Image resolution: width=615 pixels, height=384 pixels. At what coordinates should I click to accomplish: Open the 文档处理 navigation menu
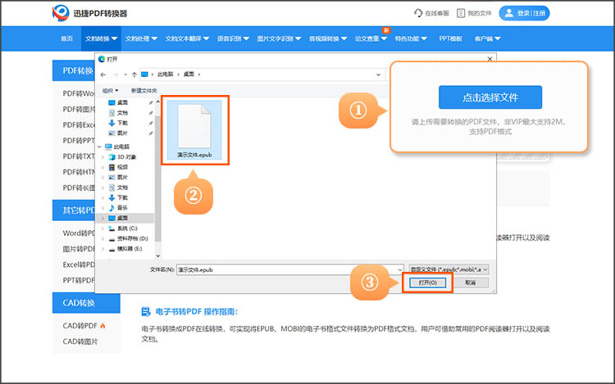coord(141,38)
